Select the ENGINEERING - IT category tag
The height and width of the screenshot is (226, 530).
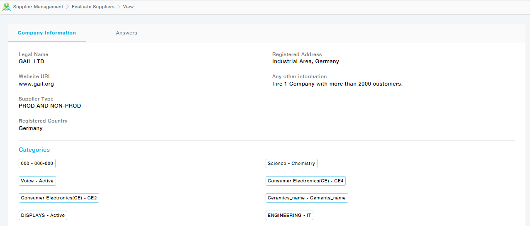289,216
